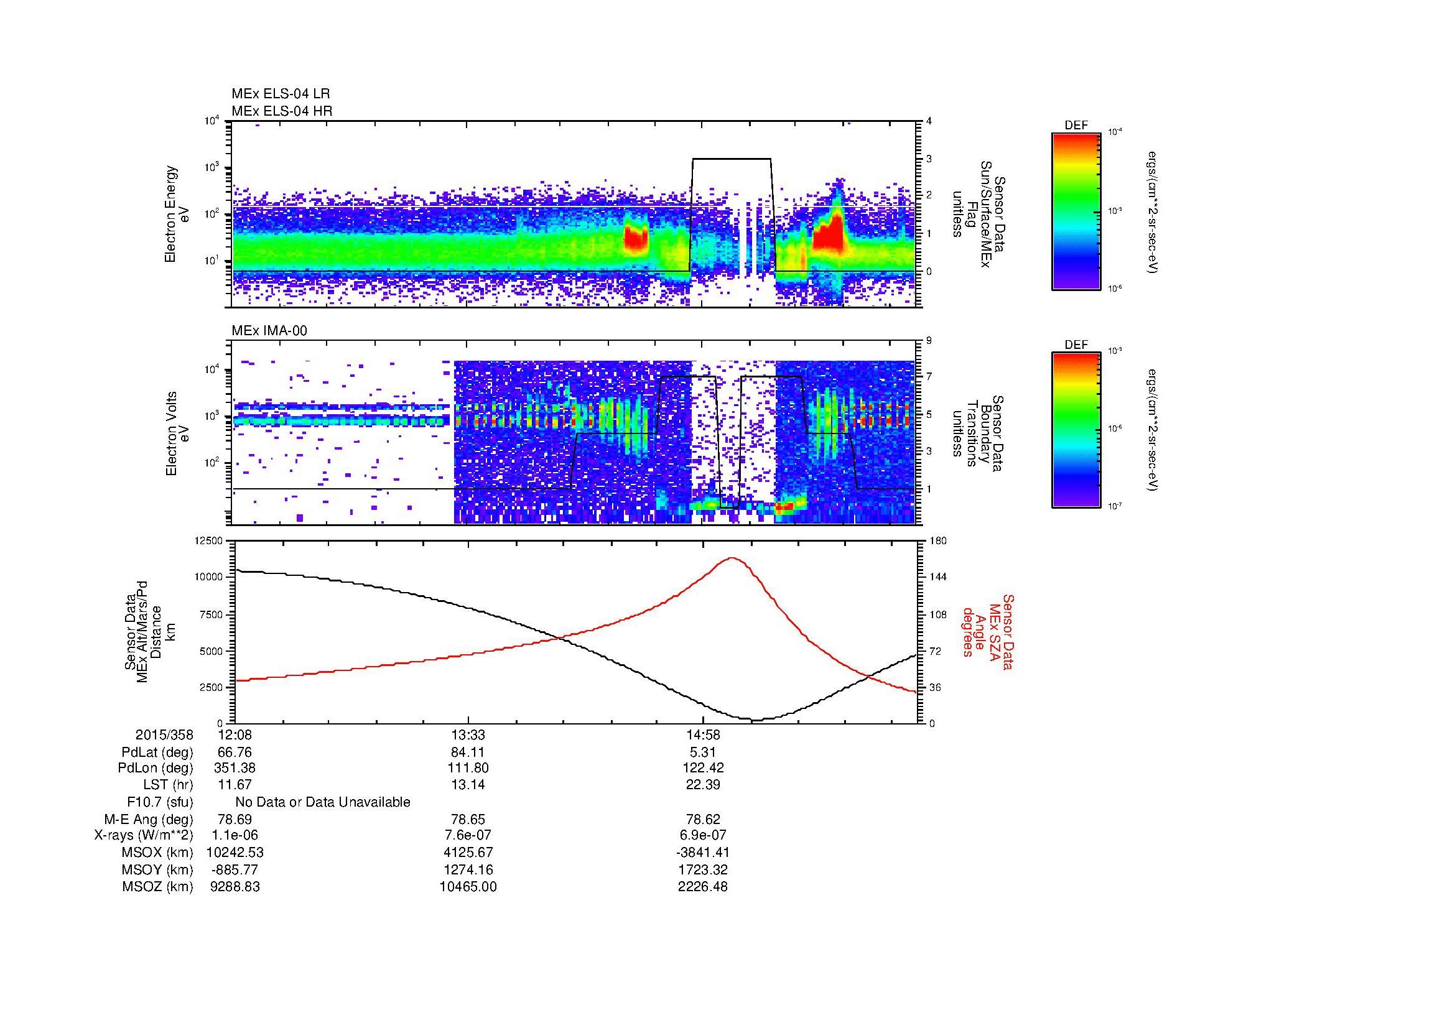The image size is (1455, 1028).
Task: Click the top colorbar units label 'ergs/(cm**2-sr-sec-eV)'
Action: coord(1153,212)
